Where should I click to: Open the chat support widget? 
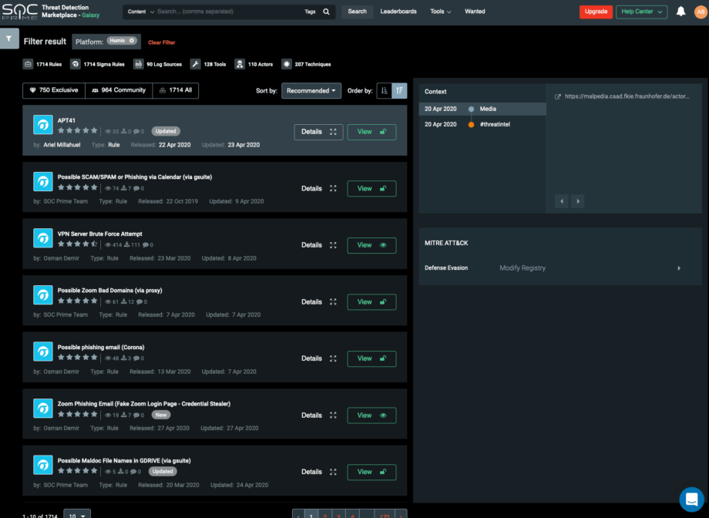[691, 499]
